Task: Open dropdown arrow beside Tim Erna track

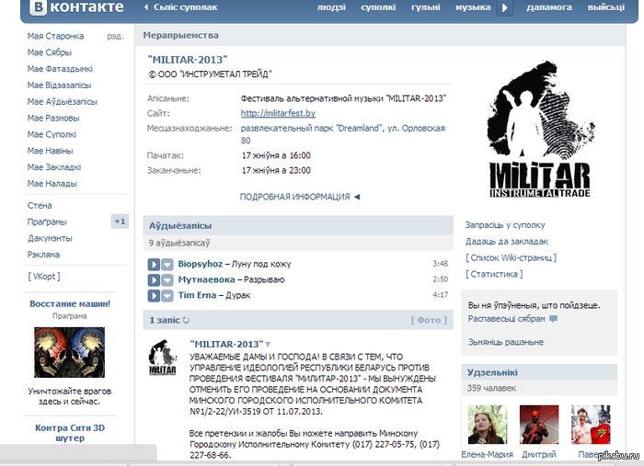Action: 167,295
